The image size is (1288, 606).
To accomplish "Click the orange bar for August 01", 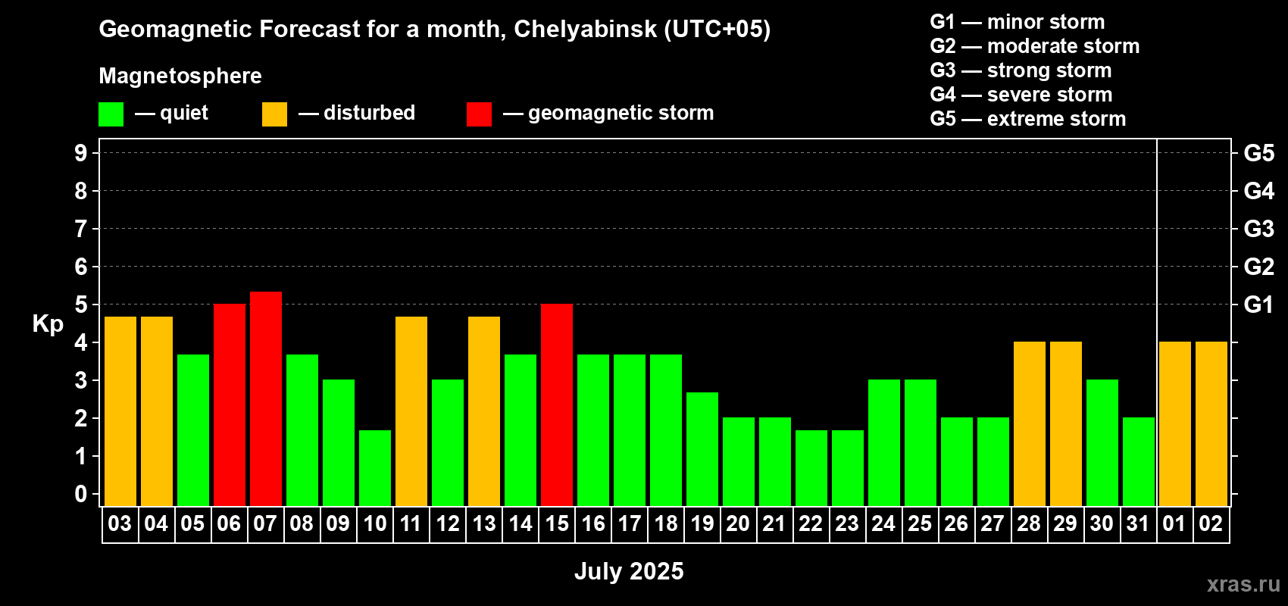I will tap(1175, 423).
